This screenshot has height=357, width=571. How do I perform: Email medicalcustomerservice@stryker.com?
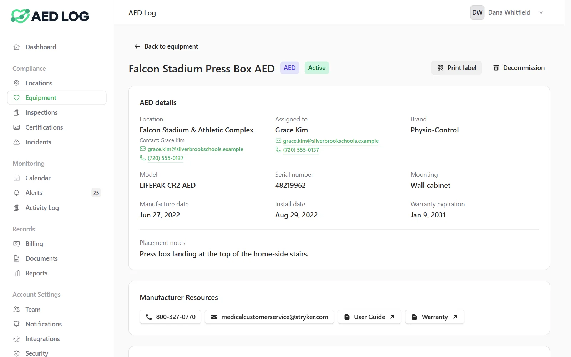tap(269, 317)
